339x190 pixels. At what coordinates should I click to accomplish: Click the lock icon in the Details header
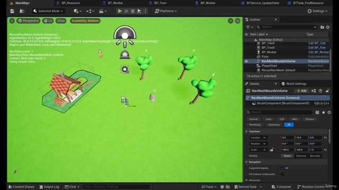(327, 91)
